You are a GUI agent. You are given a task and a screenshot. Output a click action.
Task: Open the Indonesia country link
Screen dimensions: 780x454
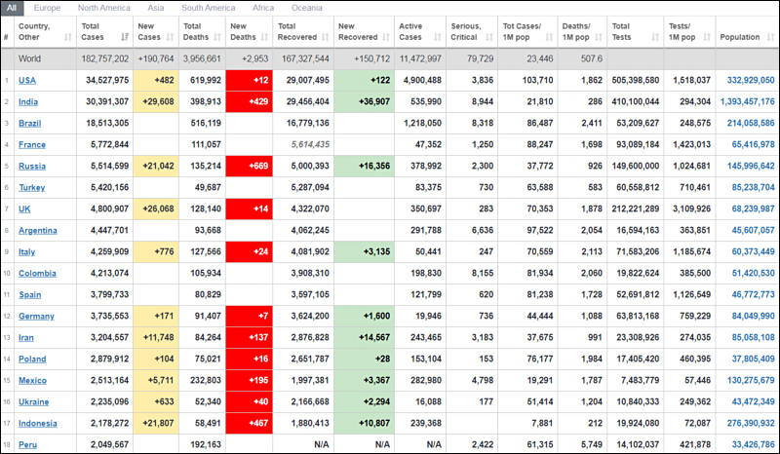pos(38,423)
